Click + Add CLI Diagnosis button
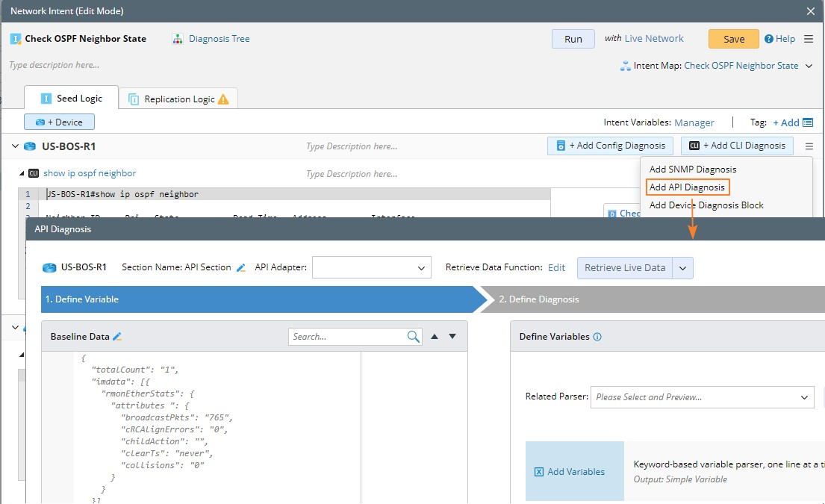Screen dimensions: 825x504 pos(737,146)
